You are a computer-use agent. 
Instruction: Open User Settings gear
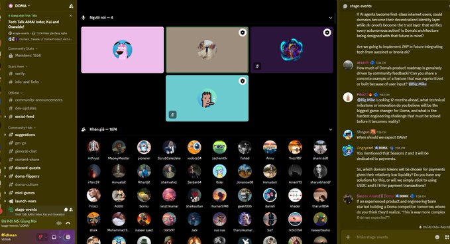68,237
